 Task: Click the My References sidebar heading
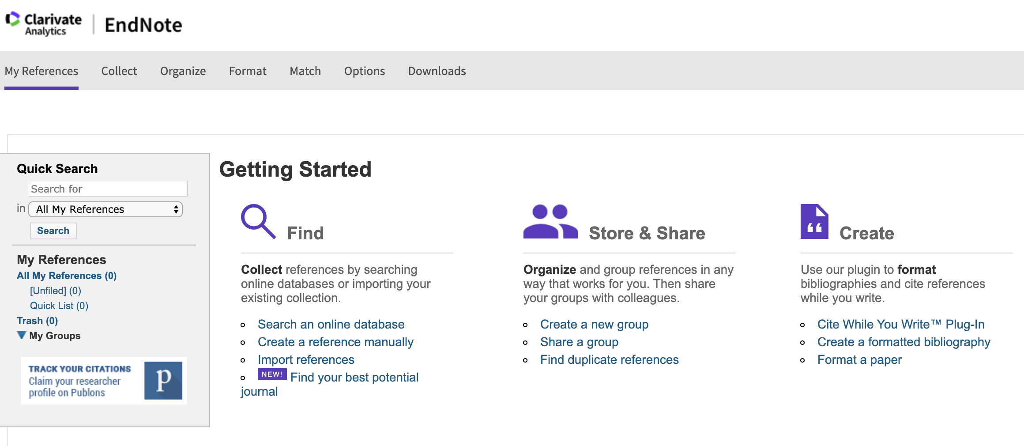(x=61, y=260)
